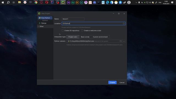Expand the Other project category
This screenshot has height=99, width=176.
pyautogui.click(x=38, y=26)
